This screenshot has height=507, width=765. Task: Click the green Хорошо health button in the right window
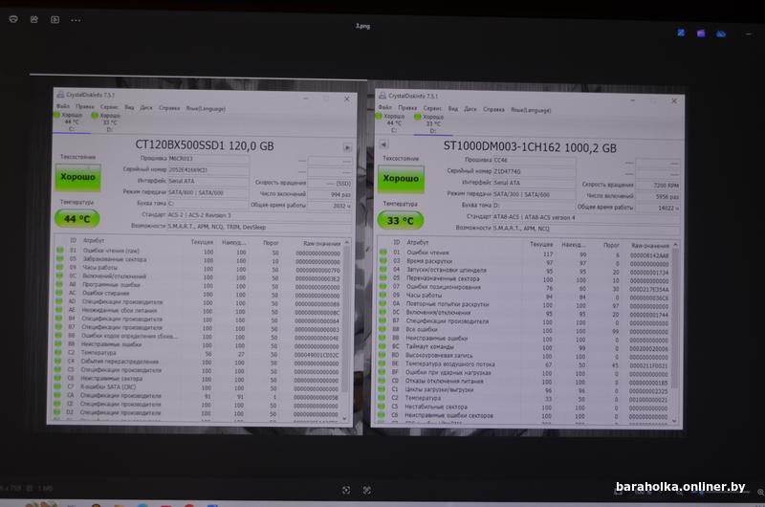pos(401,179)
